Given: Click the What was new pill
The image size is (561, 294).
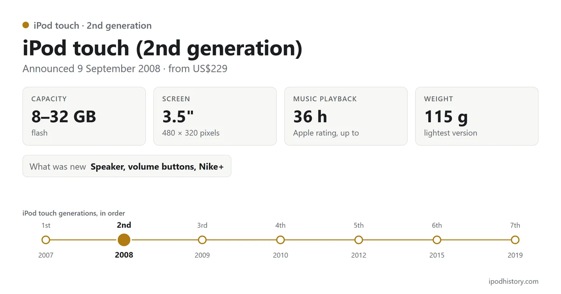Looking at the screenshot, I should [x=127, y=166].
